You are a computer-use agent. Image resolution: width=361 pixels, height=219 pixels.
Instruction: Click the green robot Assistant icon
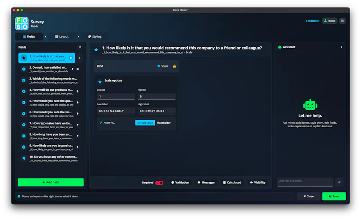(279, 47)
